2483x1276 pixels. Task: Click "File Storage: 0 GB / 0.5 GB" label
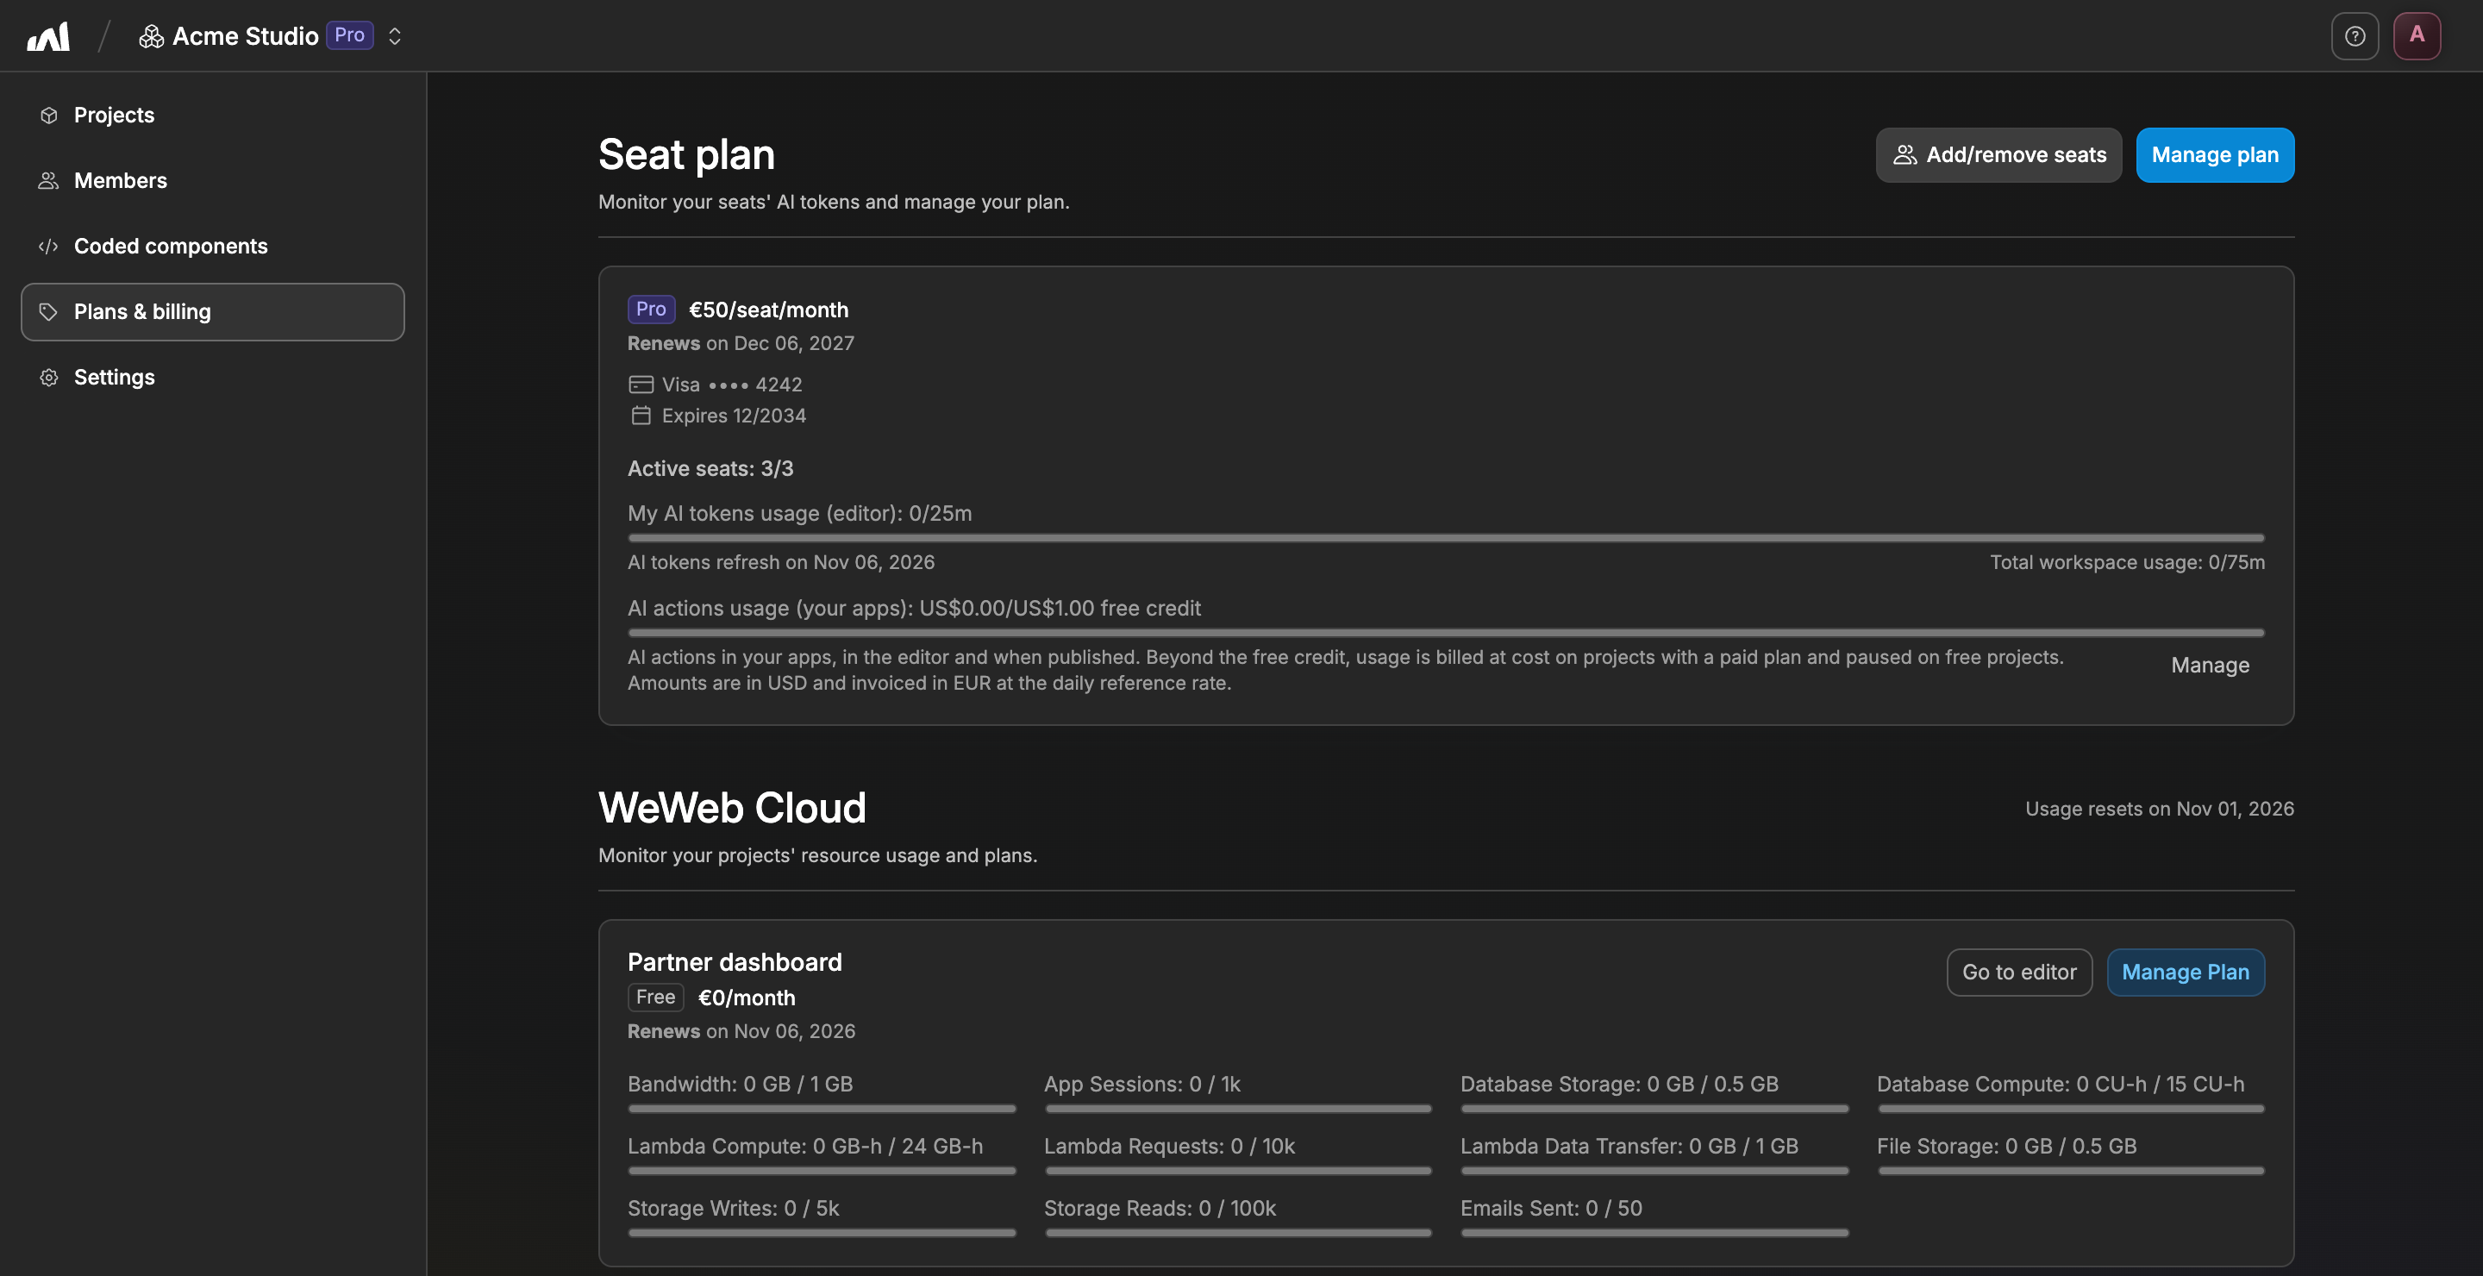tap(2006, 1146)
